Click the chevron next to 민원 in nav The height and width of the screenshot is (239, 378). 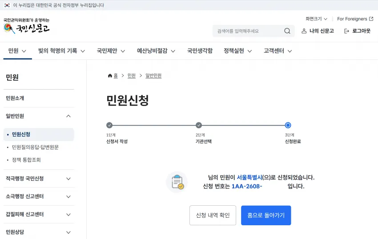24,51
